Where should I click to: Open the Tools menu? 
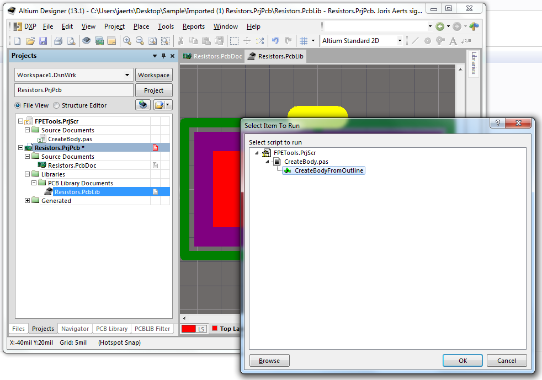(x=166, y=26)
